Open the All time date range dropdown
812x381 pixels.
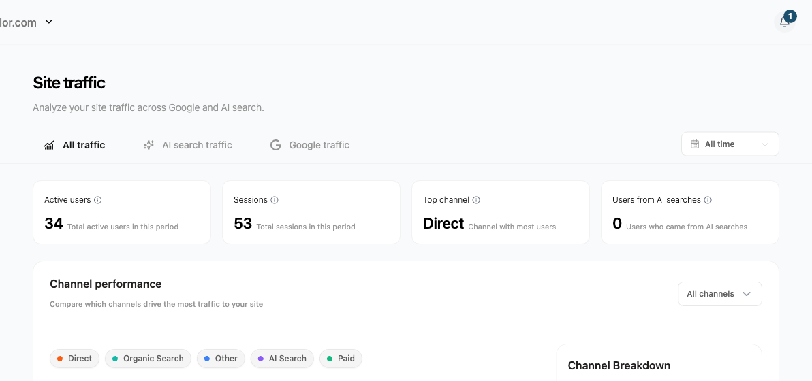coord(730,144)
